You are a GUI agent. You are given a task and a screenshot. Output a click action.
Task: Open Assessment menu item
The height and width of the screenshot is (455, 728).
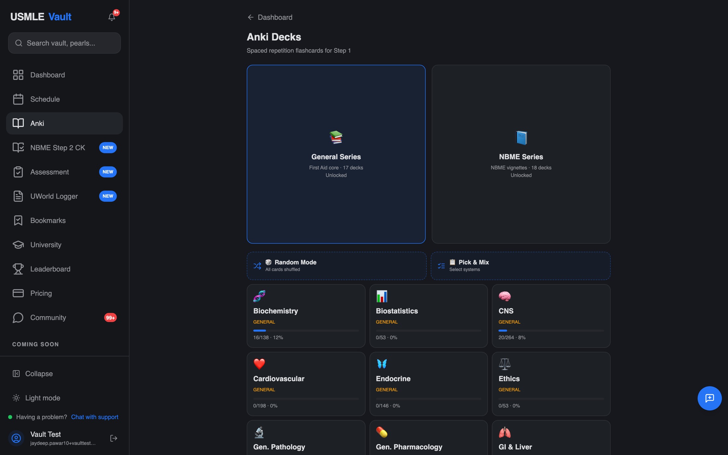65,172
